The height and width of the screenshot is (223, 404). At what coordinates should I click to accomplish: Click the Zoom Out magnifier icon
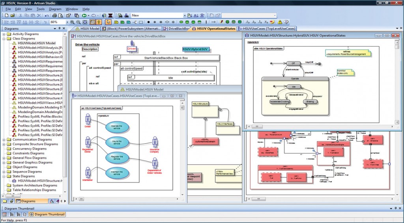pos(79,22)
